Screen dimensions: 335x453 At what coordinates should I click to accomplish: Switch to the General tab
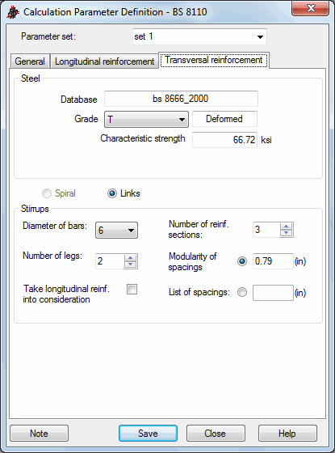point(30,61)
